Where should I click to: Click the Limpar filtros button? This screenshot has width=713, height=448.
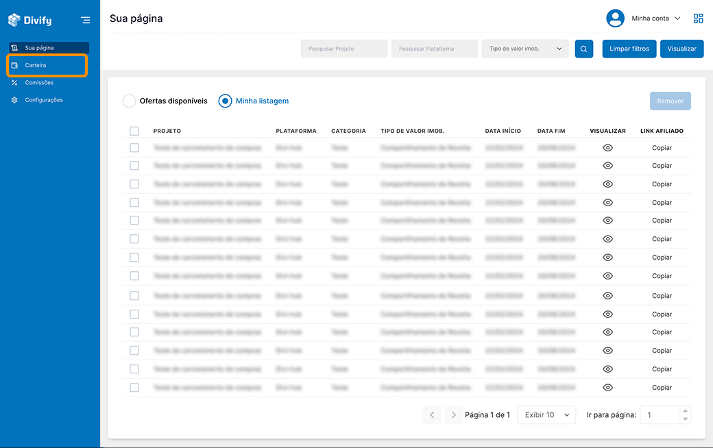(x=629, y=49)
